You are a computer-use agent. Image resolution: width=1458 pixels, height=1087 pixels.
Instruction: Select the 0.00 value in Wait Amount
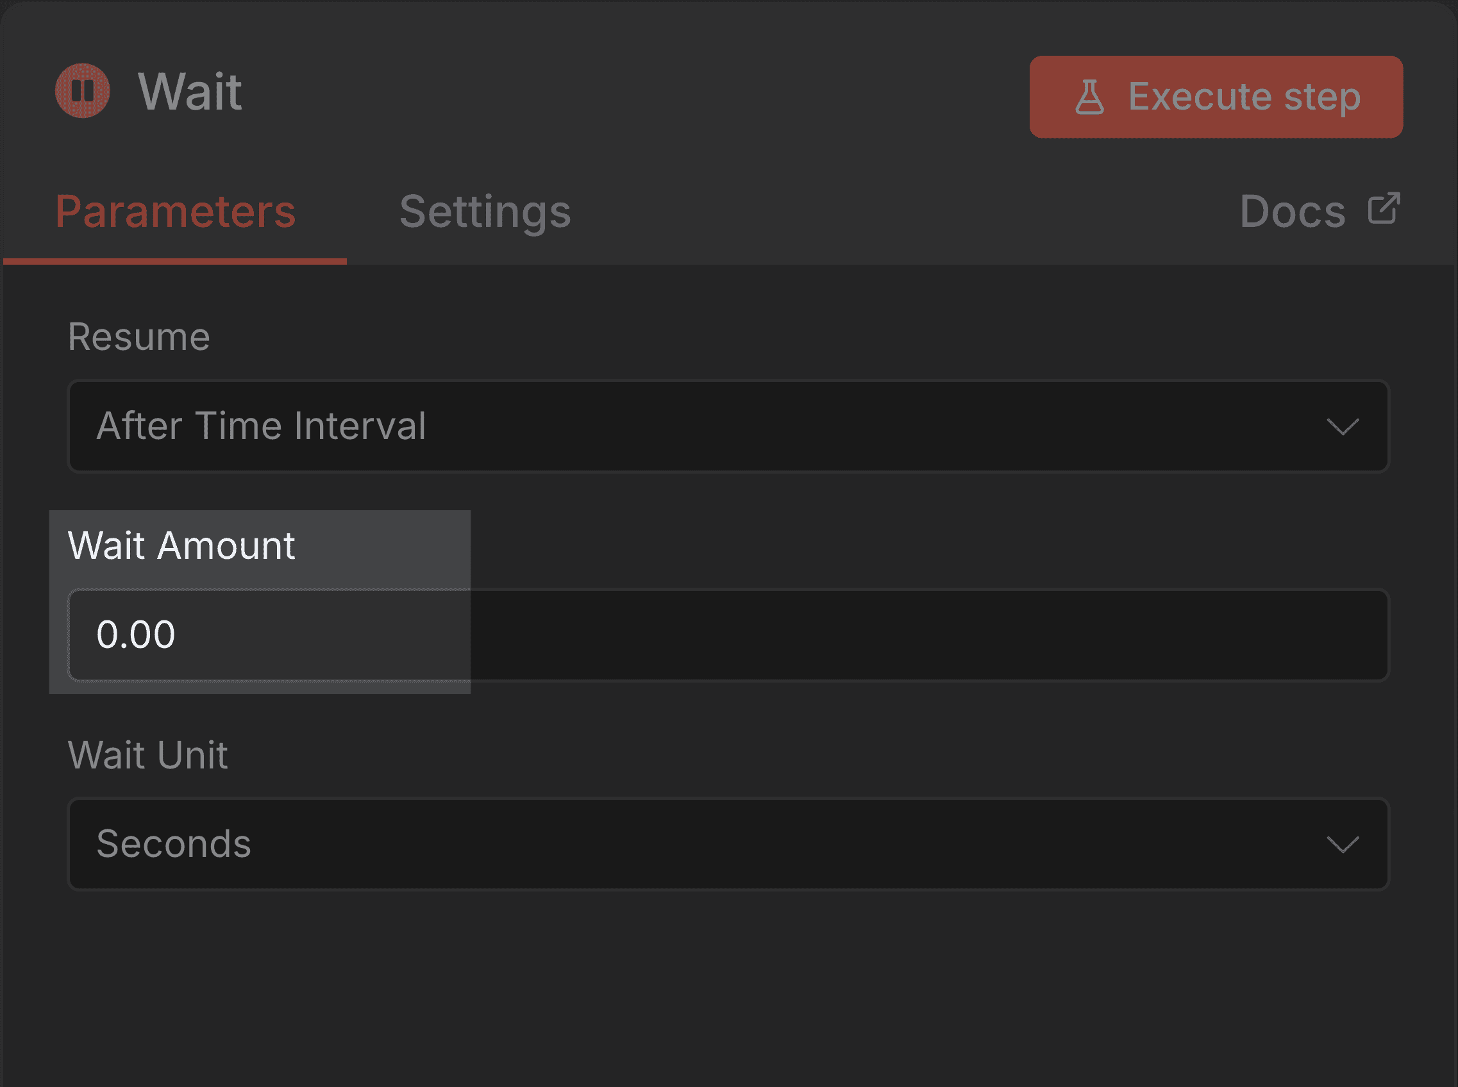[x=138, y=634]
